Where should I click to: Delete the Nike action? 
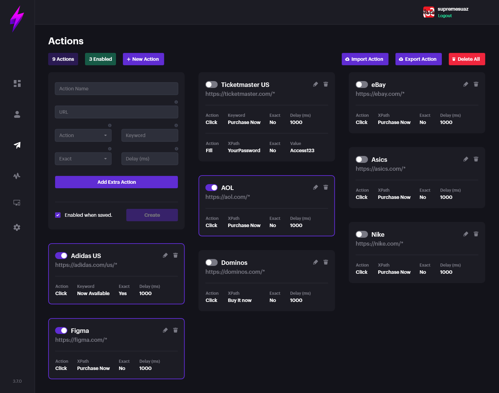476,234
